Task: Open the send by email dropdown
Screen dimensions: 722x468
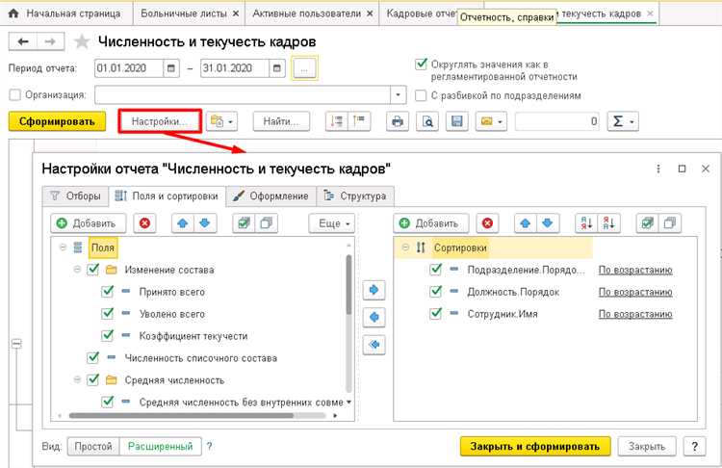Action: 491,121
